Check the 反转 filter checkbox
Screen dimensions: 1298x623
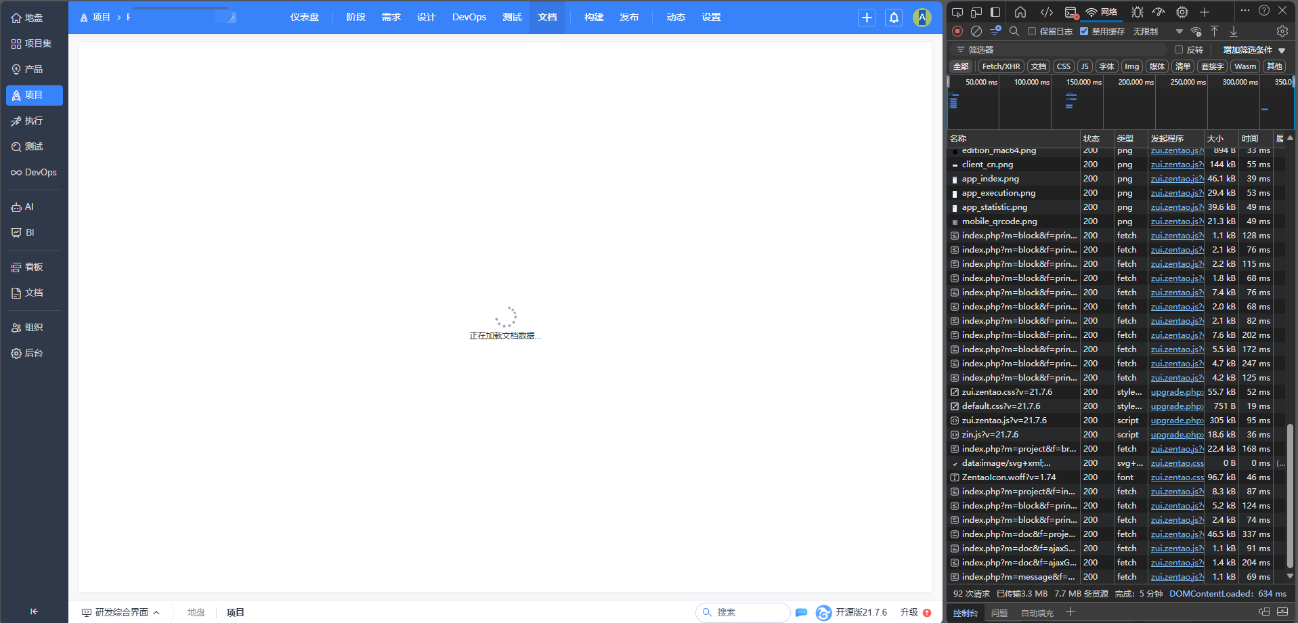pos(1178,49)
